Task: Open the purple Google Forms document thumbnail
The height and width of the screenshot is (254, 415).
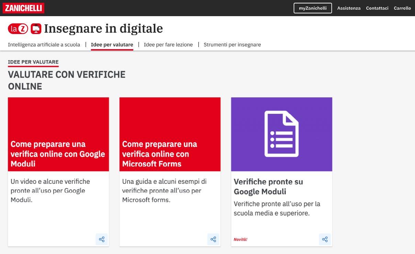Action: point(282,134)
